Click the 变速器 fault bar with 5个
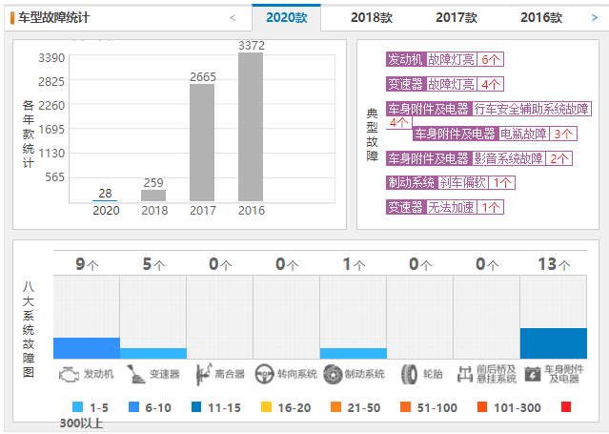The image size is (609, 434). click(153, 353)
